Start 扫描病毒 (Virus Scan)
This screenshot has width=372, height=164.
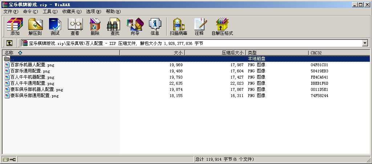point(179,26)
